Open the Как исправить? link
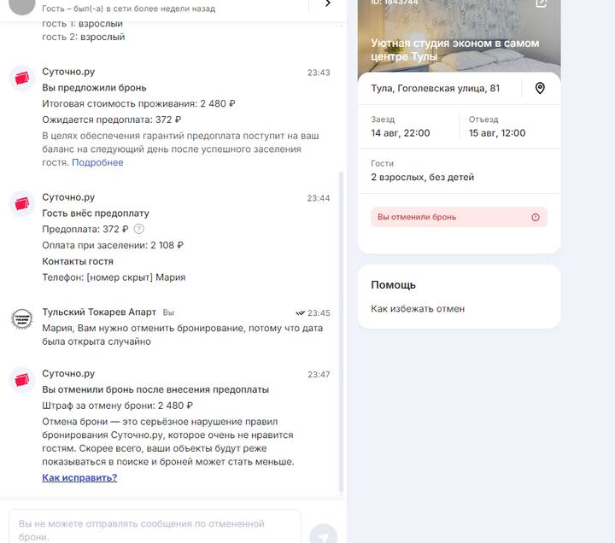This screenshot has height=543, width=615. [79, 477]
